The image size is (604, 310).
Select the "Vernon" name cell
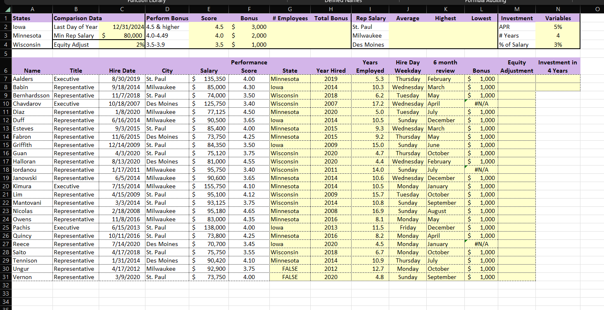pyautogui.click(x=32, y=277)
